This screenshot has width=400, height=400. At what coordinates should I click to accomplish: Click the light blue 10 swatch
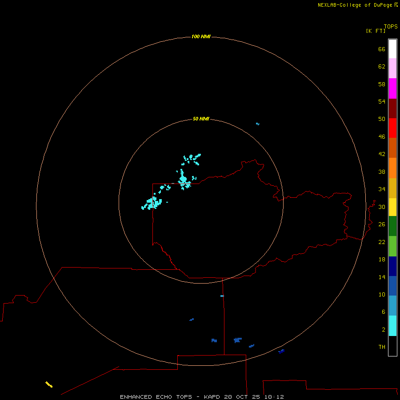[392, 306]
